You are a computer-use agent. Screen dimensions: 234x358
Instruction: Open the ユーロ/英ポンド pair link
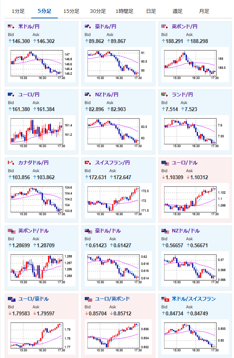click(113, 299)
